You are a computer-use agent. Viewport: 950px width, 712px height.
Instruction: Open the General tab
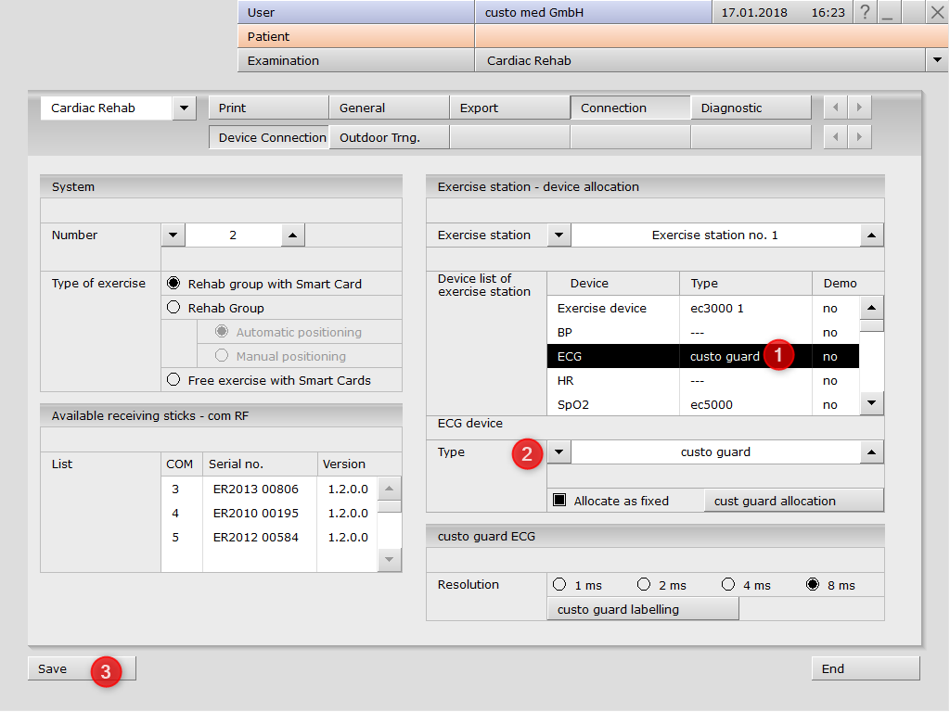point(389,108)
